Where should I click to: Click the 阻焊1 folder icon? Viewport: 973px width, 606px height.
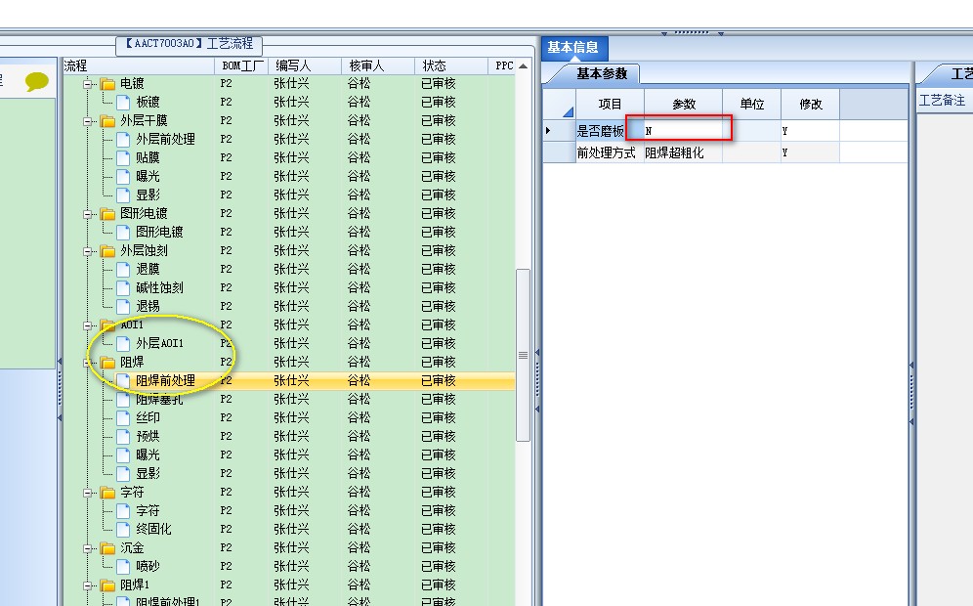(x=108, y=585)
